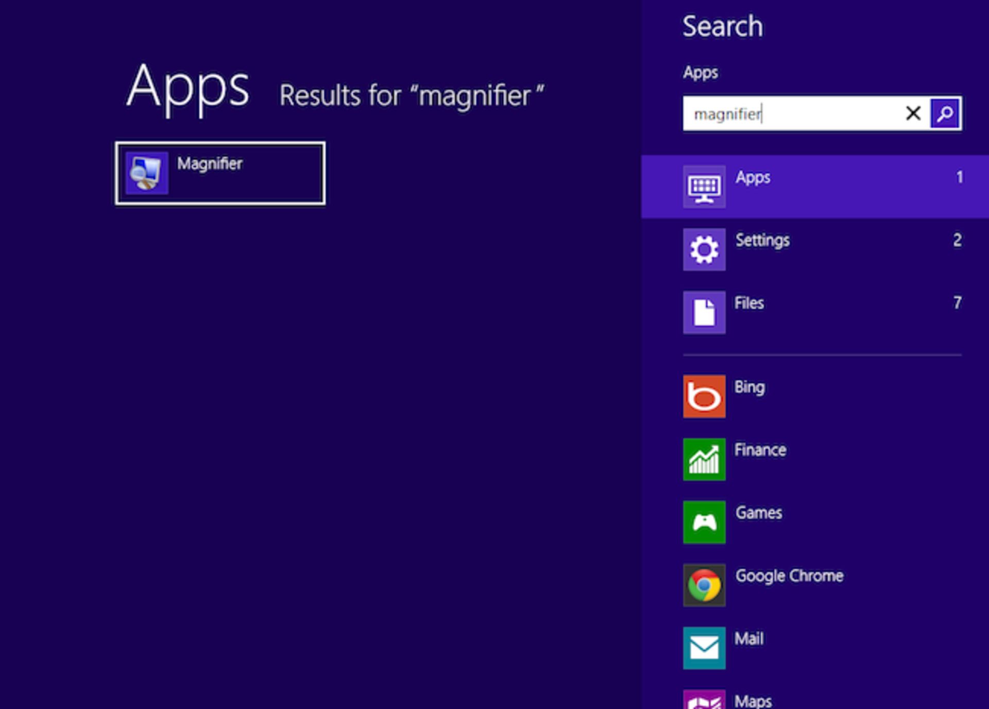Clear the search box with the X

point(913,114)
